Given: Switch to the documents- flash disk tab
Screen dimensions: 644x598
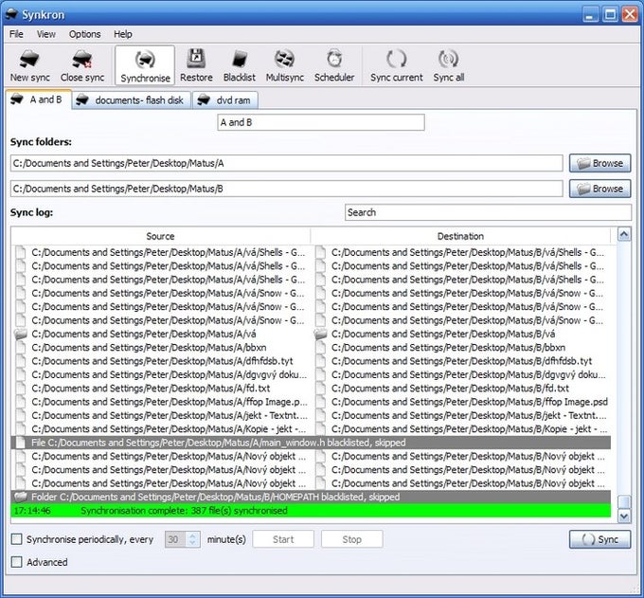Looking at the screenshot, I should (132, 100).
